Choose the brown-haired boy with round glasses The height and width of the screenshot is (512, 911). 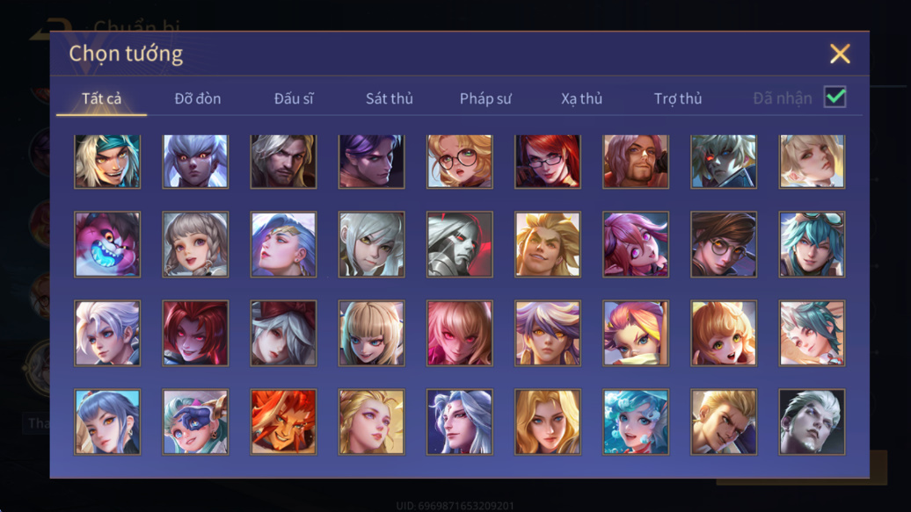[724, 244]
